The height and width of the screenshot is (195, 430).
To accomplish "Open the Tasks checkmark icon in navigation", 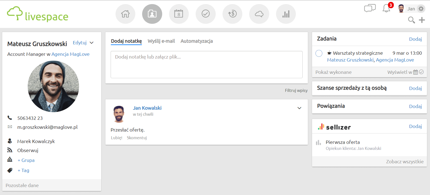I will pyautogui.click(x=206, y=14).
